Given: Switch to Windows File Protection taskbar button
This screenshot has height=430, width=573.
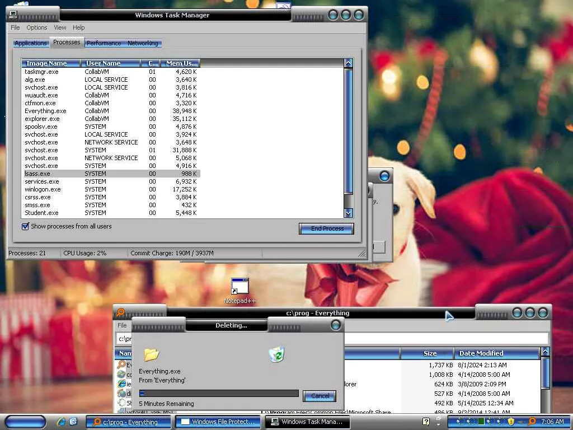Looking at the screenshot, I should click(x=218, y=422).
